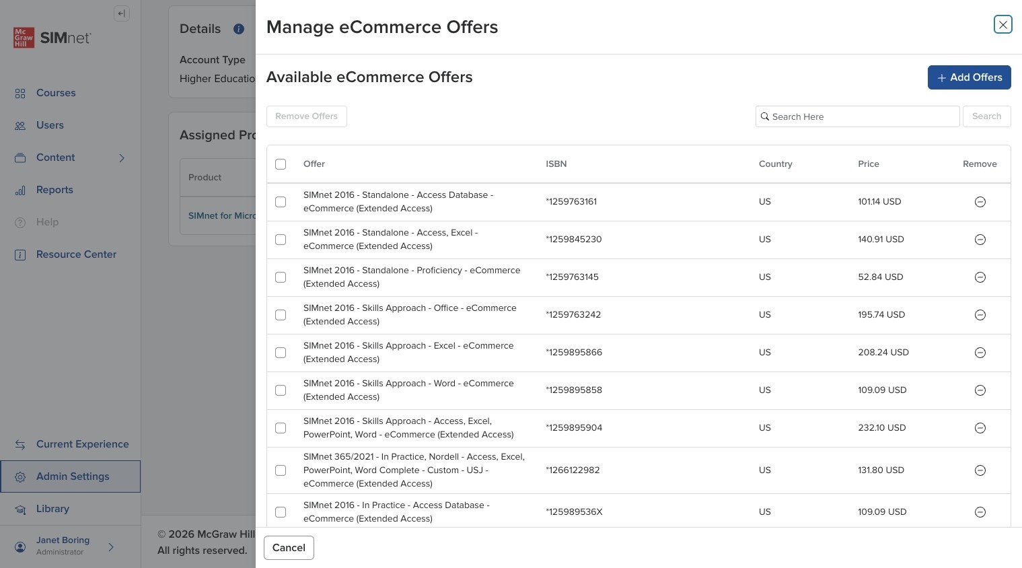Click the Admin Settings gear icon
Image resolution: width=1022 pixels, height=568 pixels.
tap(20, 477)
